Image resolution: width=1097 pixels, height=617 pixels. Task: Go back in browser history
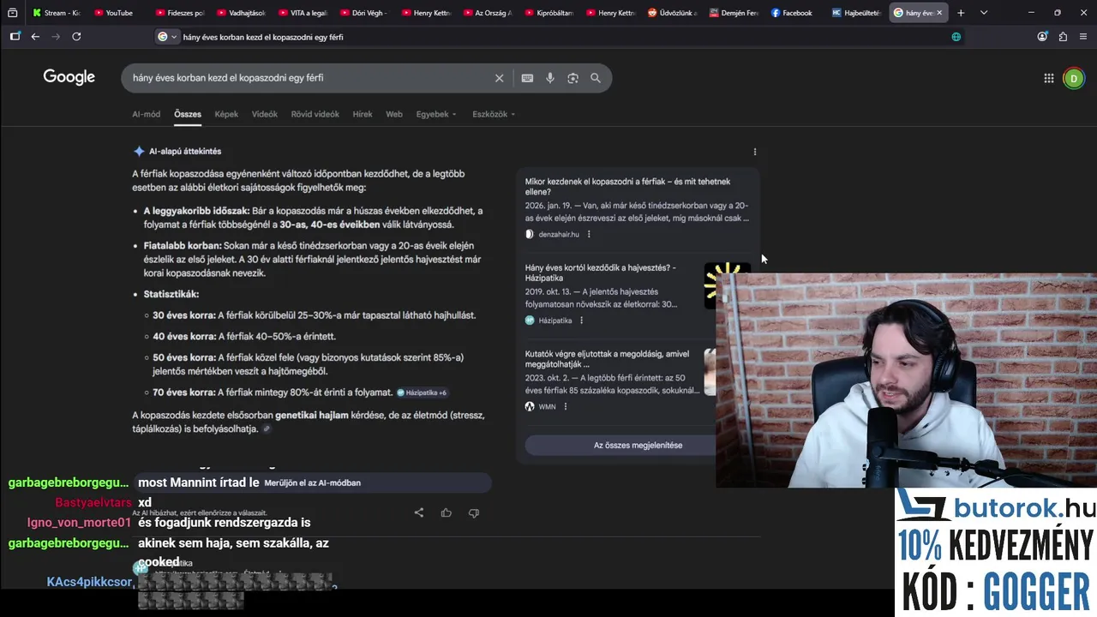tap(35, 37)
